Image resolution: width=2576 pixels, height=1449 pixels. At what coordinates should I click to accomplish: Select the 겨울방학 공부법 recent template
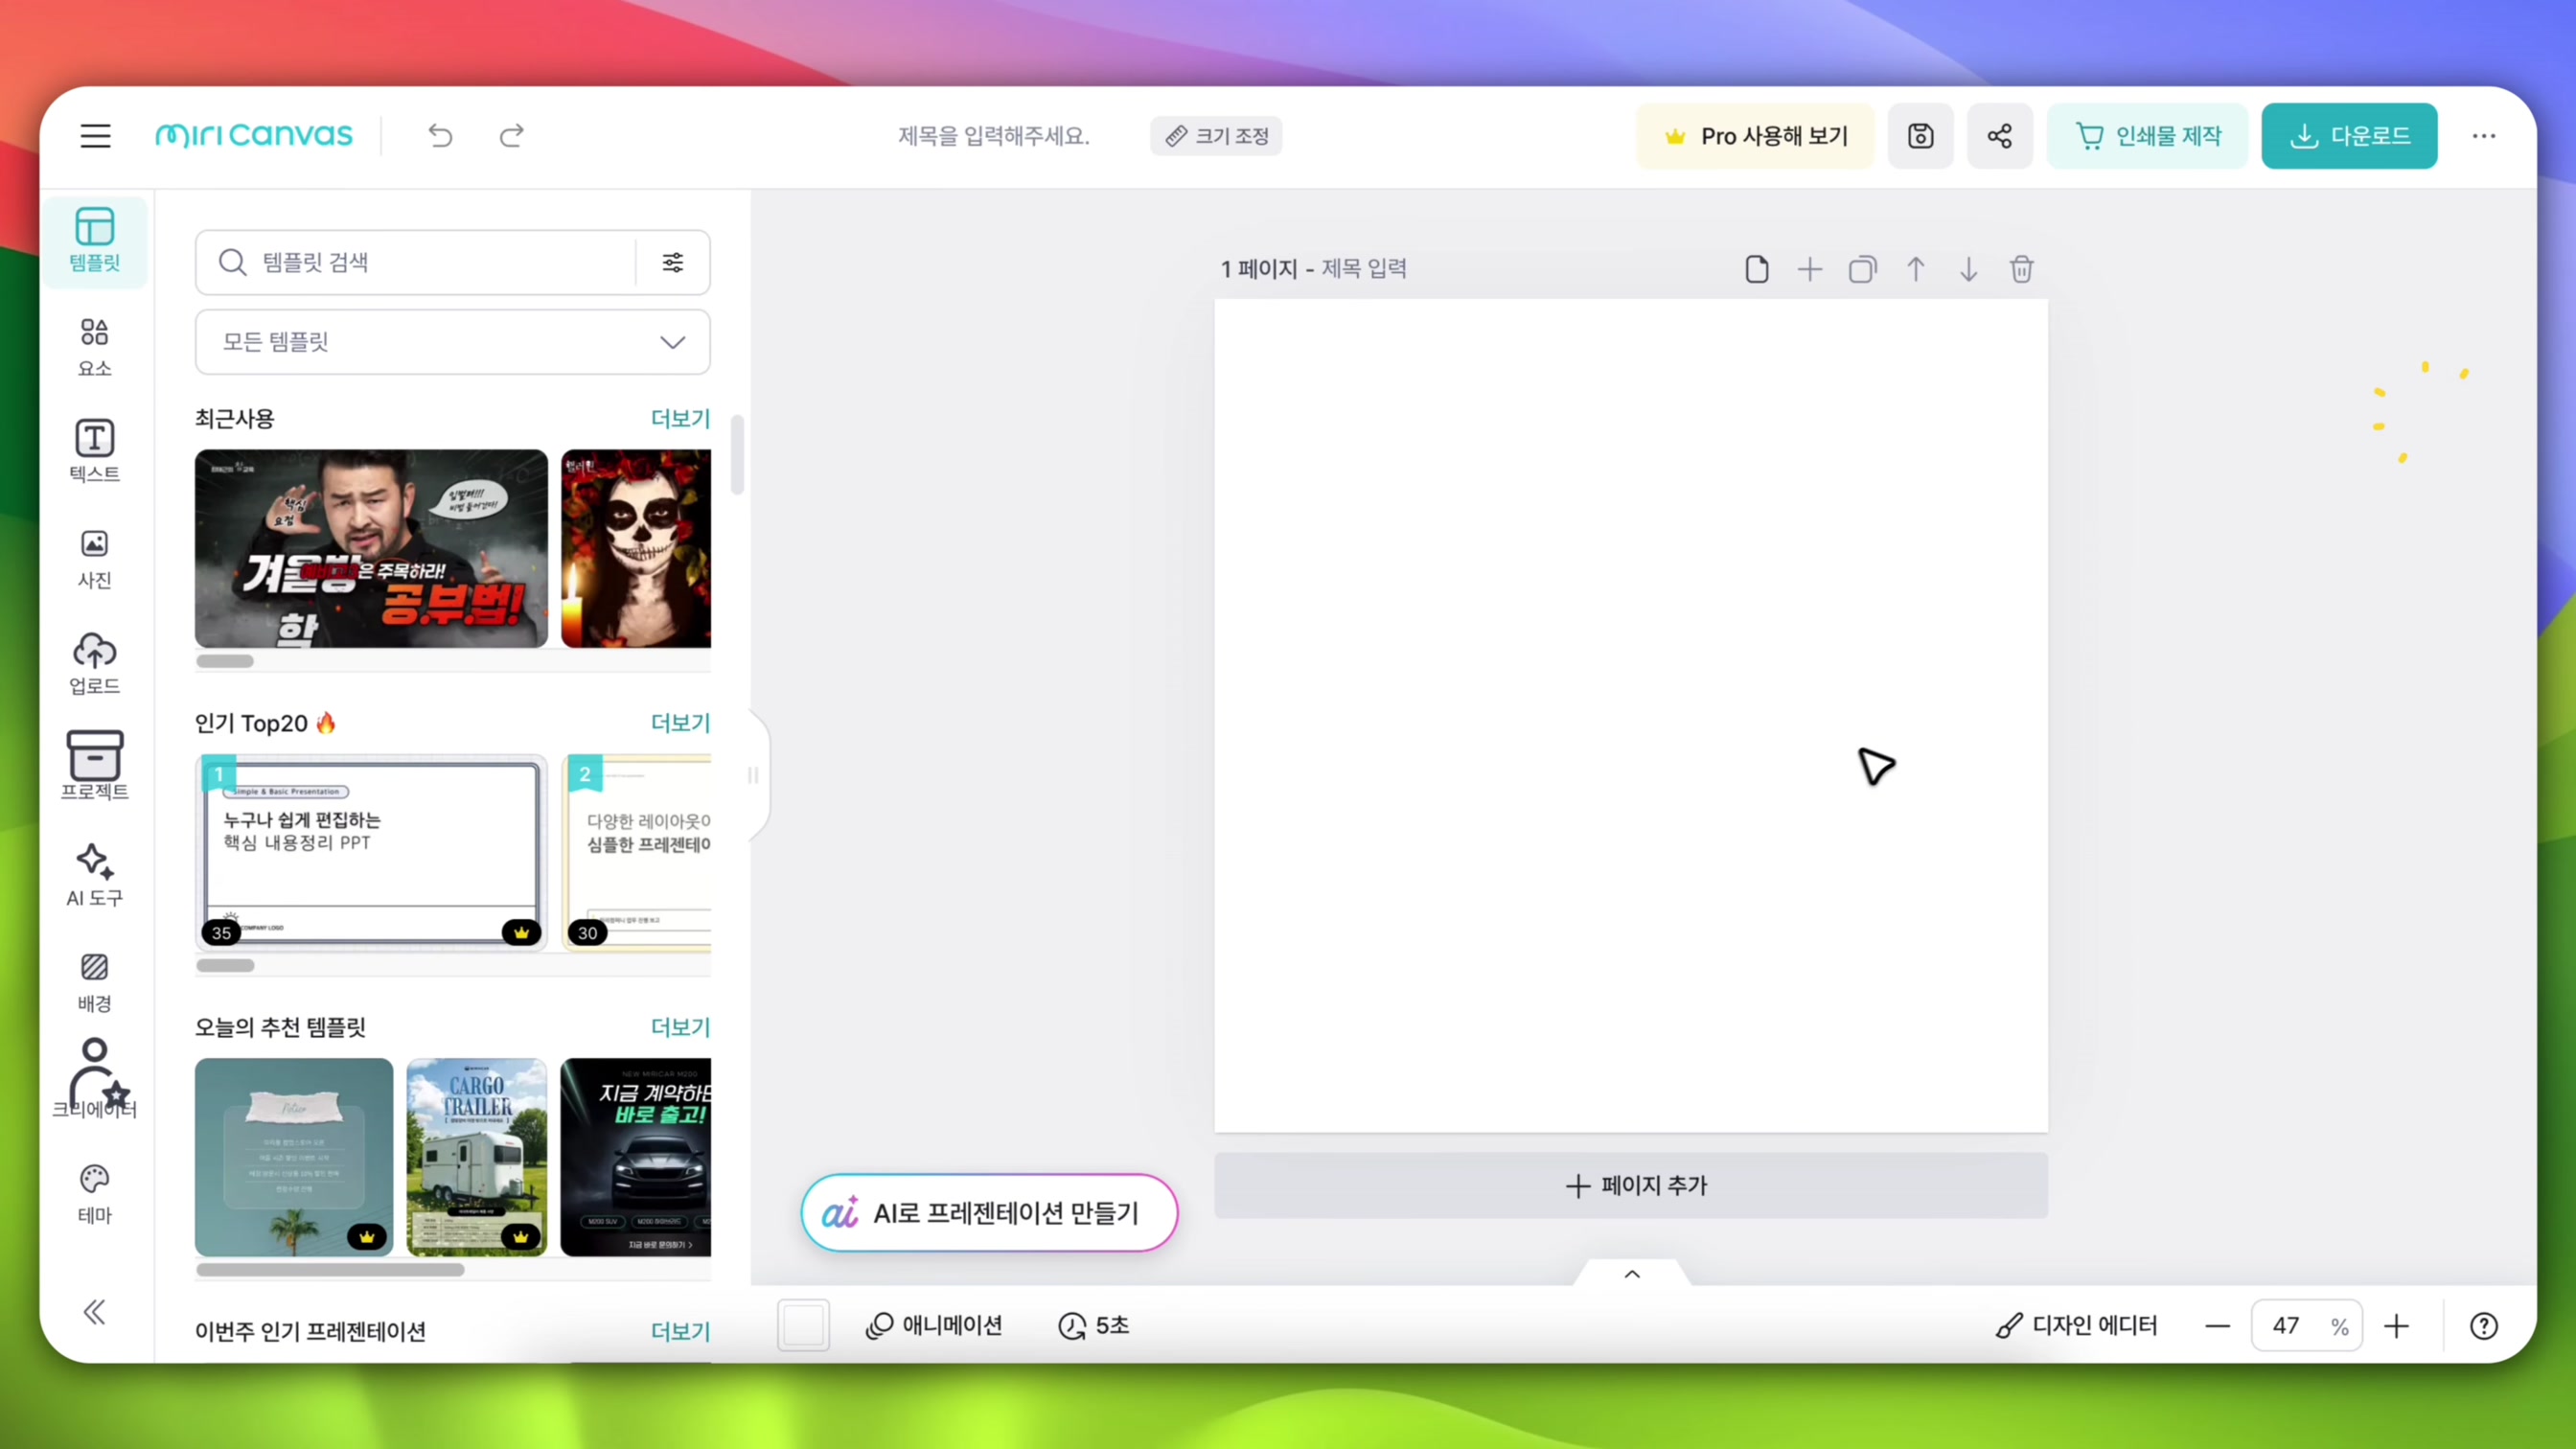(x=371, y=548)
